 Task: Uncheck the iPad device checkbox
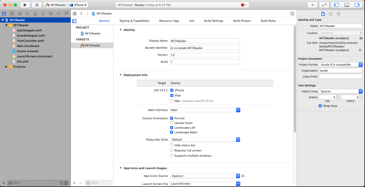[172, 95]
